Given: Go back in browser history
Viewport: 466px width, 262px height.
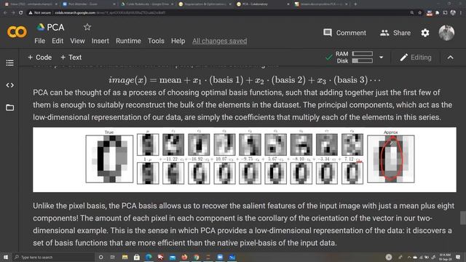Looking at the screenshot, I should [x=5, y=13].
